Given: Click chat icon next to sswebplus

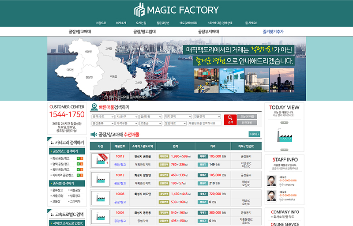Looking at the screenshot, I should point(281,200).
